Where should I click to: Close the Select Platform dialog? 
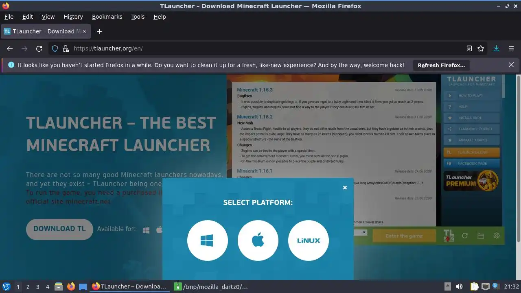345,188
